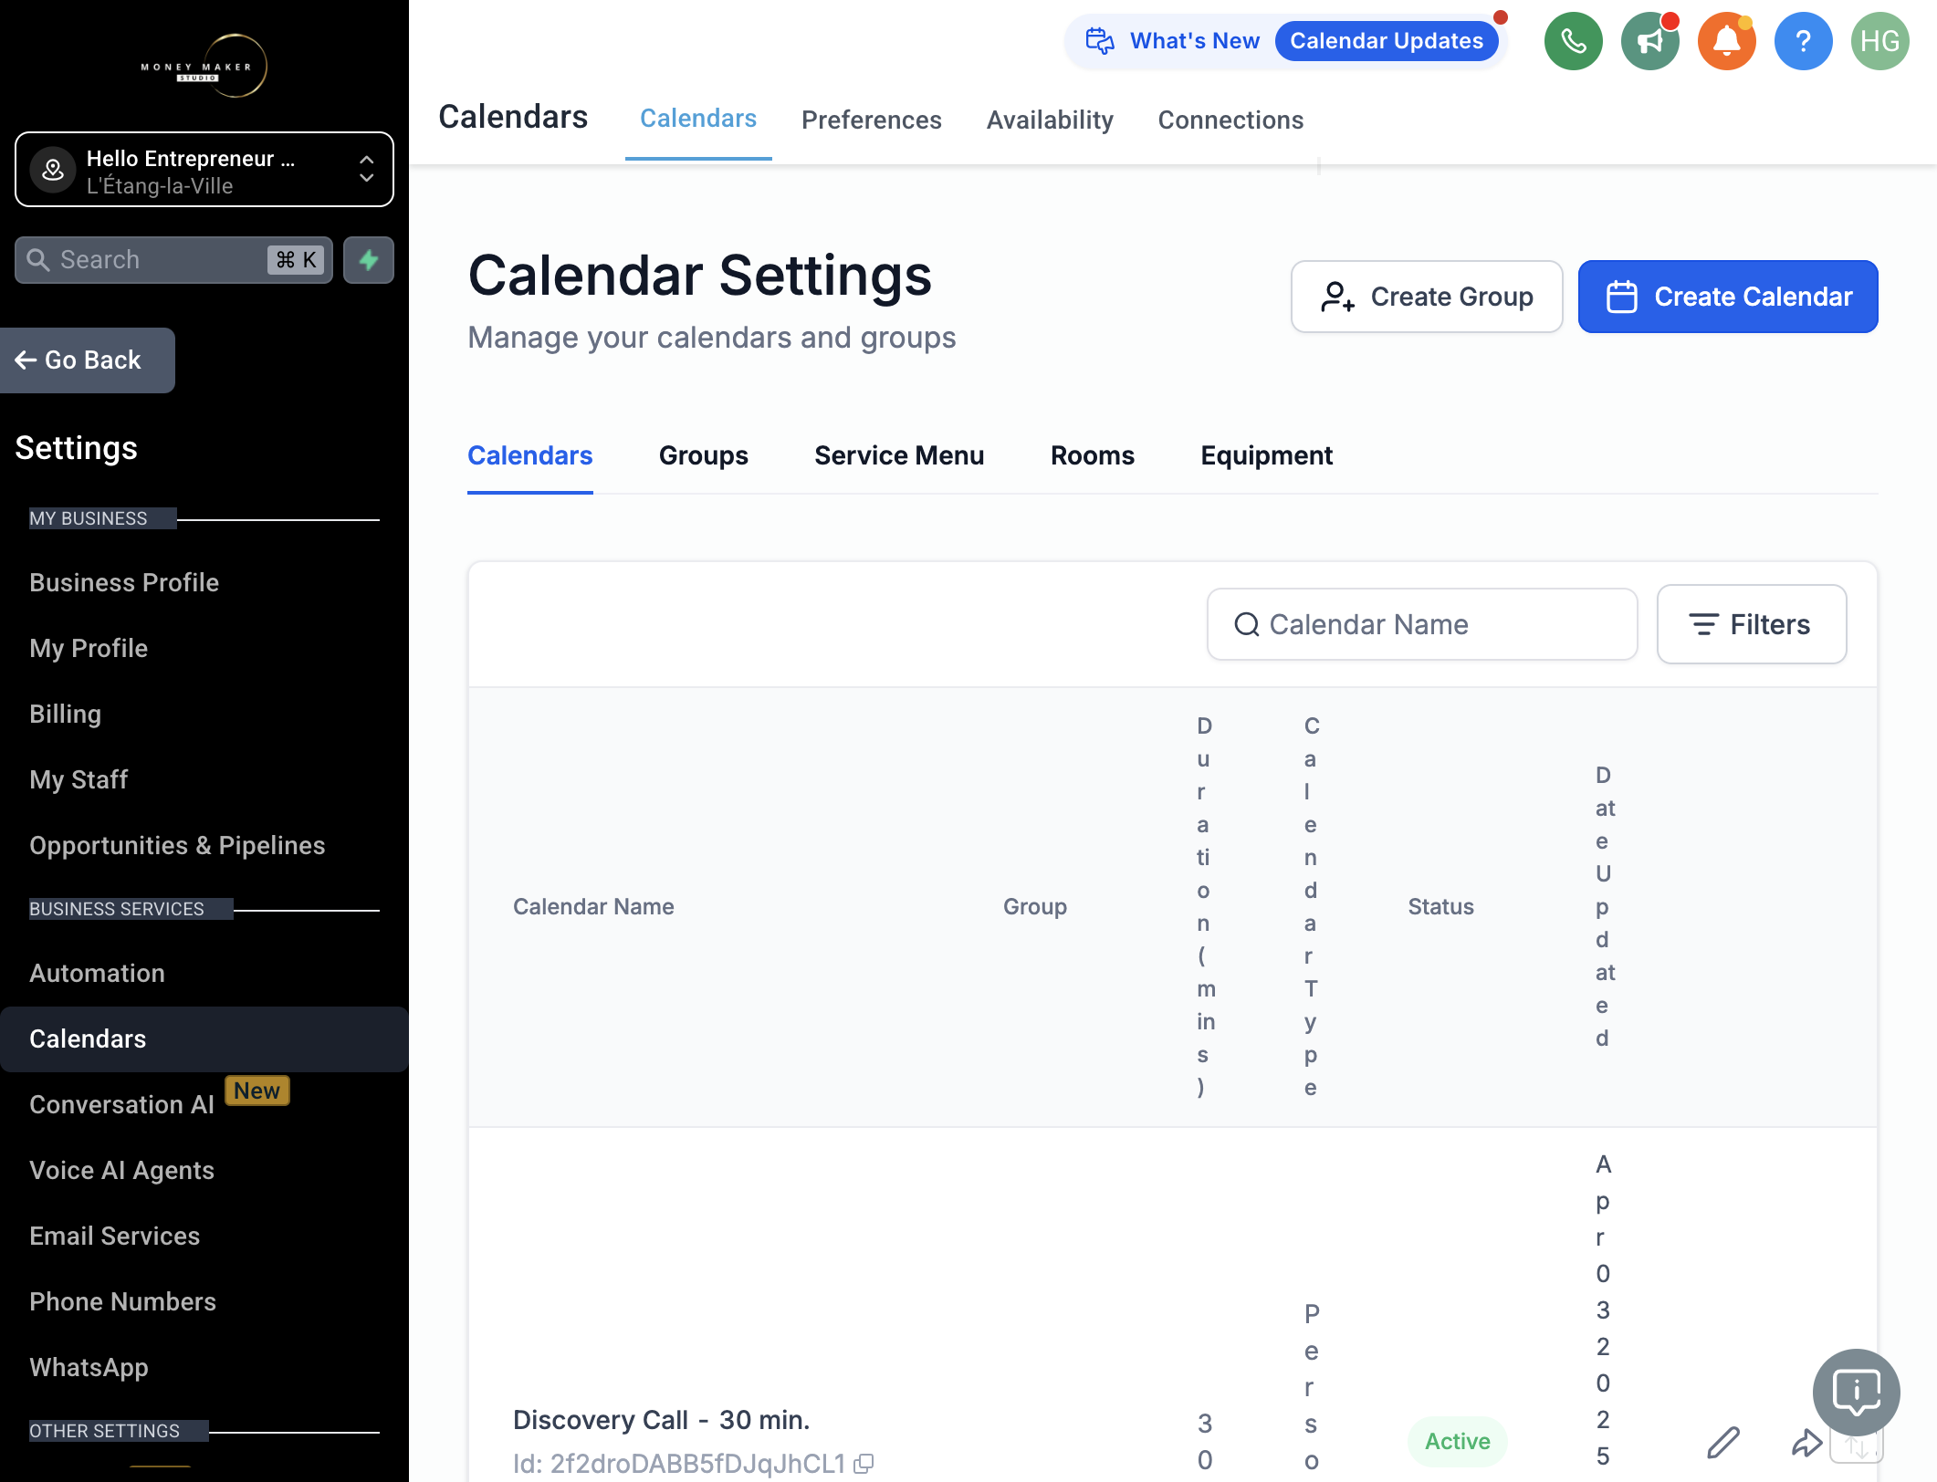Screen dimensions: 1937x1482
Task: Open the What's New link
Action: pos(1194,41)
